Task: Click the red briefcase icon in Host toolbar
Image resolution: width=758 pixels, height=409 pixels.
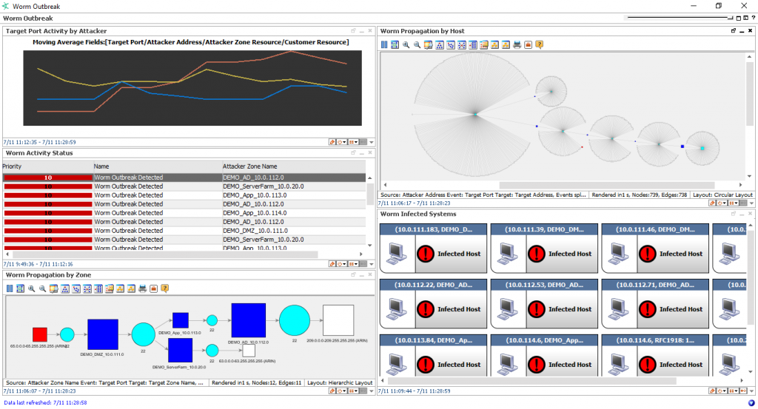Action: [x=528, y=45]
